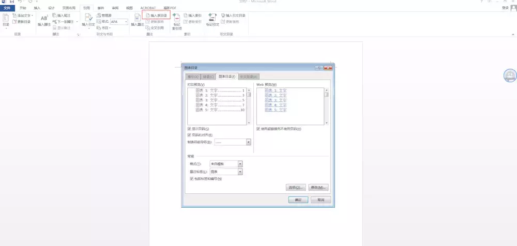Open the 文件 tab
Screen dimensions: 517x246
tap(7, 8)
